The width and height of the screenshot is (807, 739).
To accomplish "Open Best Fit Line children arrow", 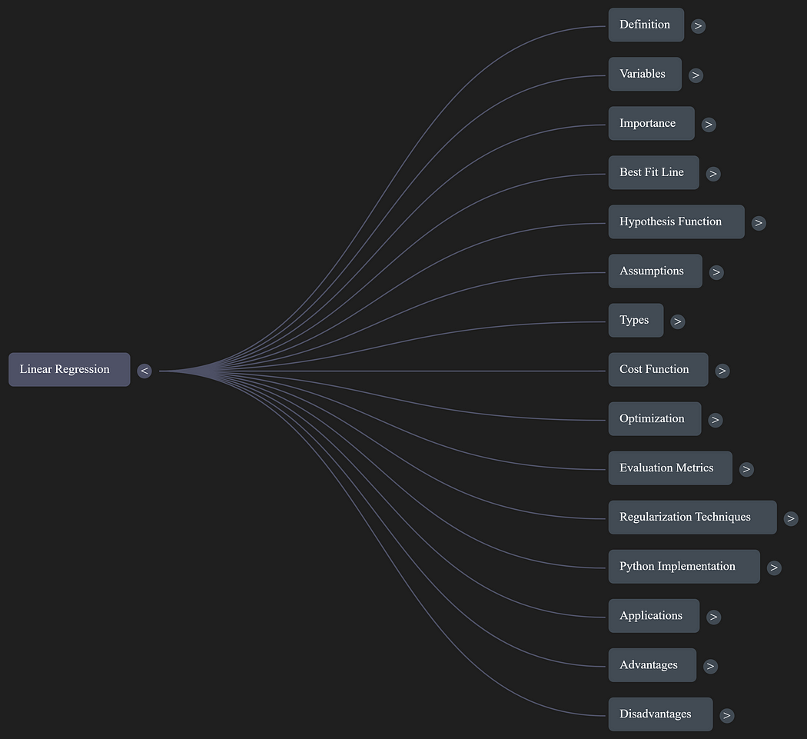I will pyautogui.click(x=713, y=173).
